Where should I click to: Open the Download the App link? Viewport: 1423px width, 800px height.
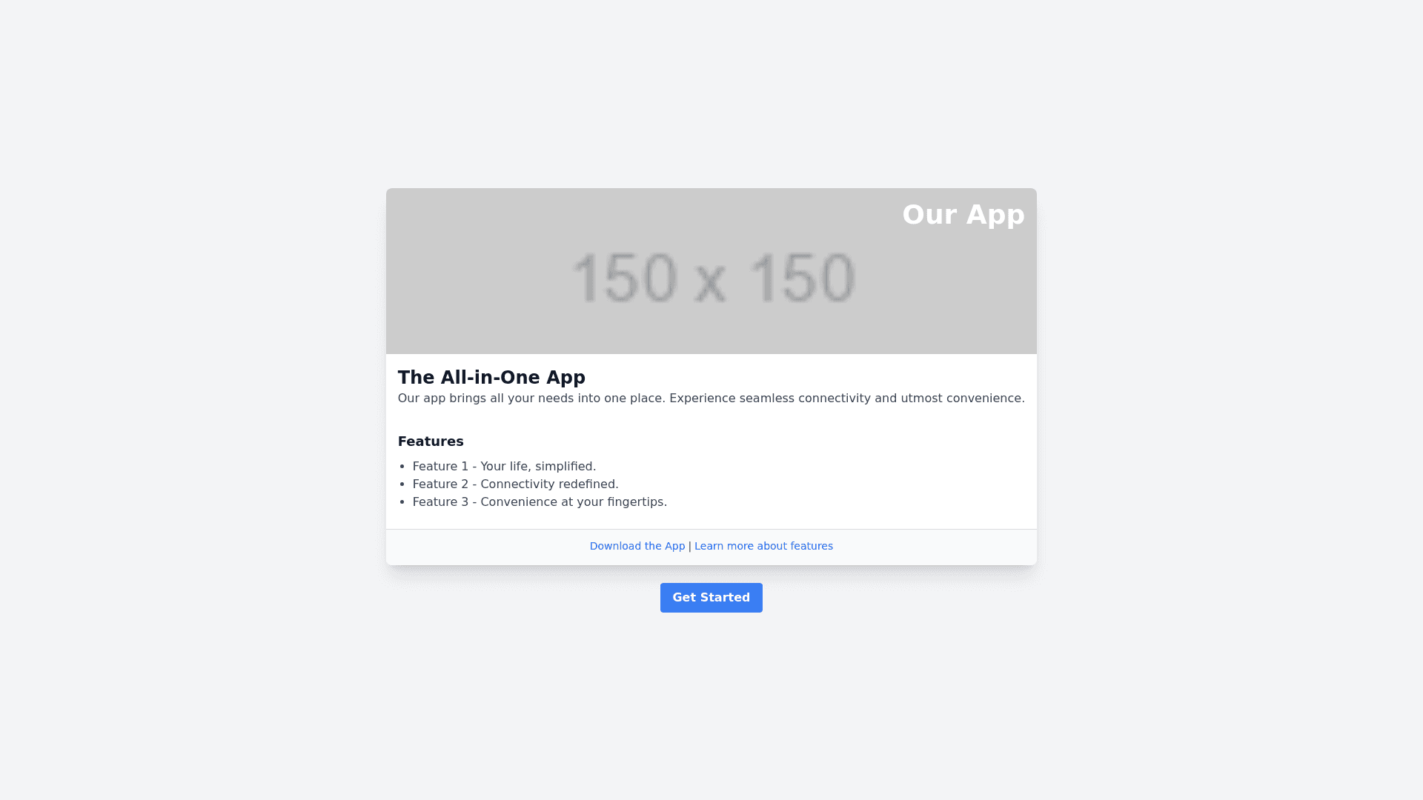click(637, 546)
